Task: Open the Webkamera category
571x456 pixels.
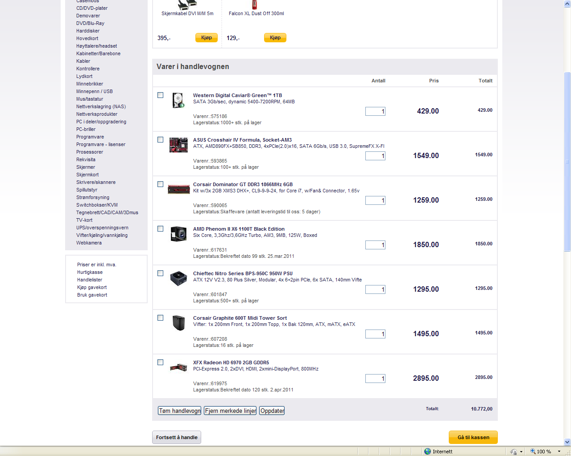Action: tap(89, 243)
